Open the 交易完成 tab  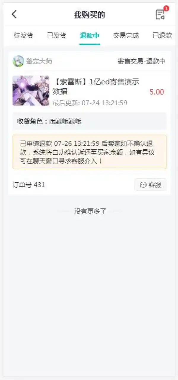[126, 36]
